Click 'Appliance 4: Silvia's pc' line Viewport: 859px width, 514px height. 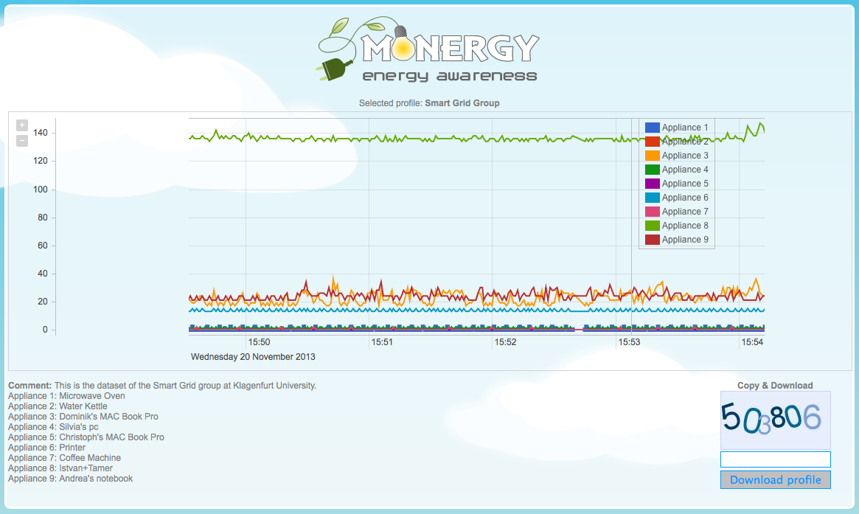(53, 428)
